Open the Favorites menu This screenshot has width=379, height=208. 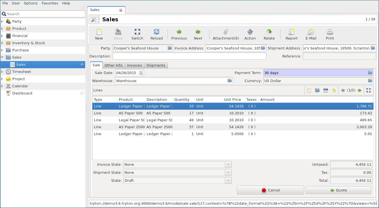(x=50, y=3)
